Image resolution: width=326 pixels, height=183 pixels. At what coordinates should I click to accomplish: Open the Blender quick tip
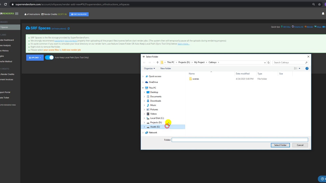(x=309, y=27)
